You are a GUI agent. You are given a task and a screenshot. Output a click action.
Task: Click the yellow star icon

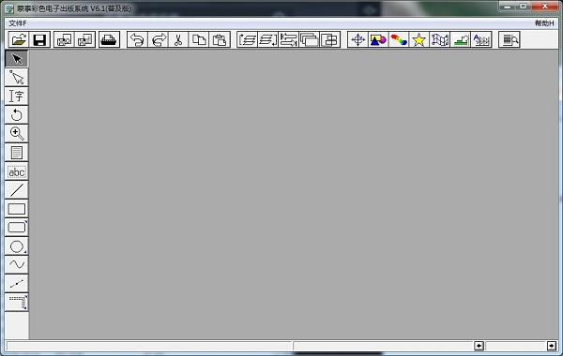tap(418, 39)
